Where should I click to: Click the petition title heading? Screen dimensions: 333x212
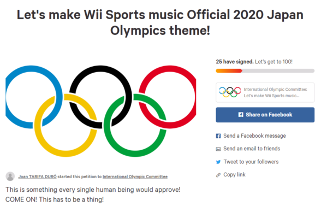click(x=160, y=22)
